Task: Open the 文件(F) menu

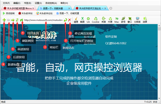Action: coord(6,3)
